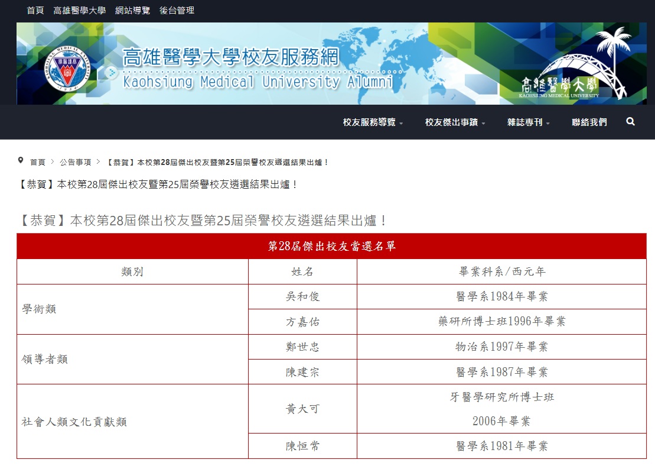Click the announcement title in the breadcrumb

[x=216, y=162]
